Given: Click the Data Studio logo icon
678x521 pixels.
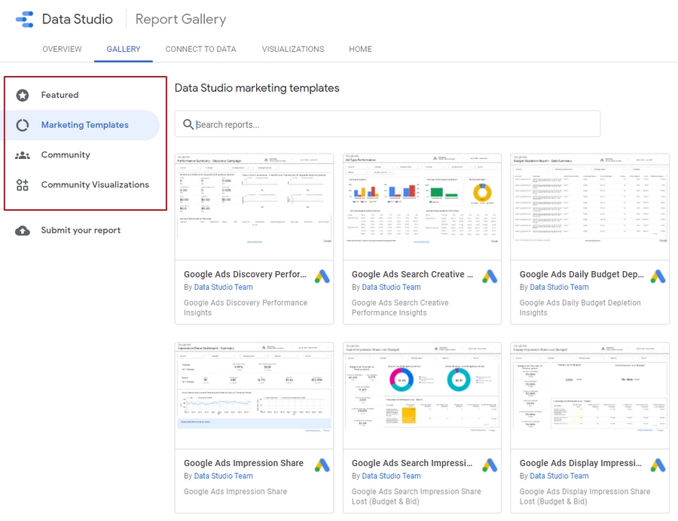Looking at the screenshot, I should (x=25, y=20).
